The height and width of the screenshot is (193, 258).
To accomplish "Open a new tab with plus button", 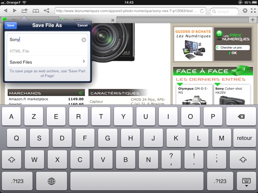I will (253, 20).
